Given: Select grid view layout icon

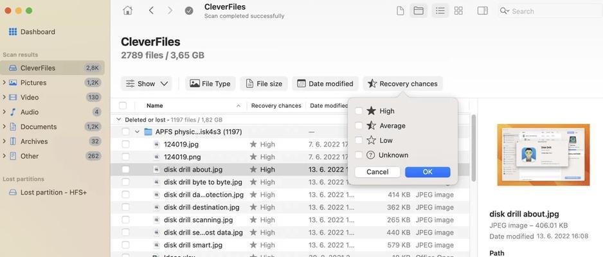Looking at the screenshot, I should 458,11.
